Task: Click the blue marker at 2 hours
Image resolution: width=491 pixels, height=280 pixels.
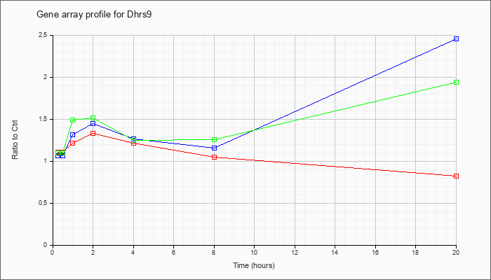Action: pos(93,123)
